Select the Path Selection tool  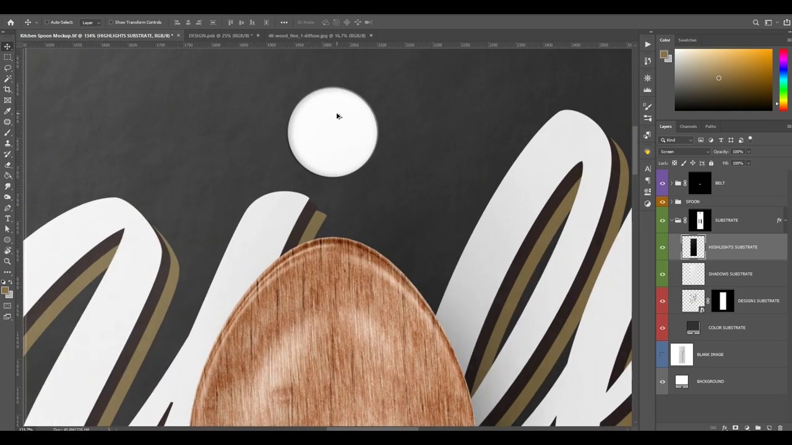(x=7, y=229)
